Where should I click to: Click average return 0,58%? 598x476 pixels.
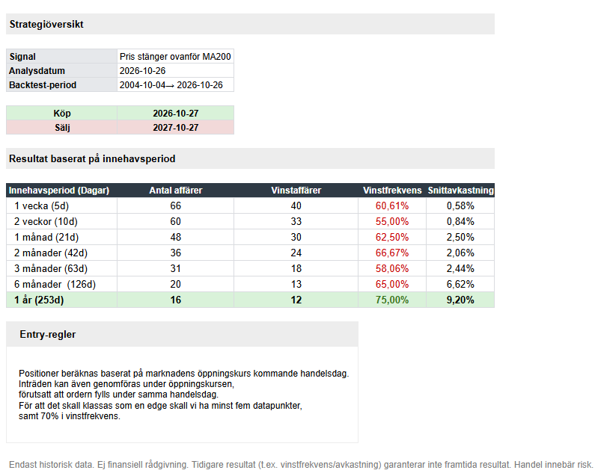[460, 206]
